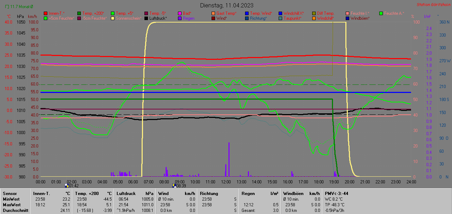Select the Richtung legend label
Viewport: 452px width, 214px height.
[258, 18]
